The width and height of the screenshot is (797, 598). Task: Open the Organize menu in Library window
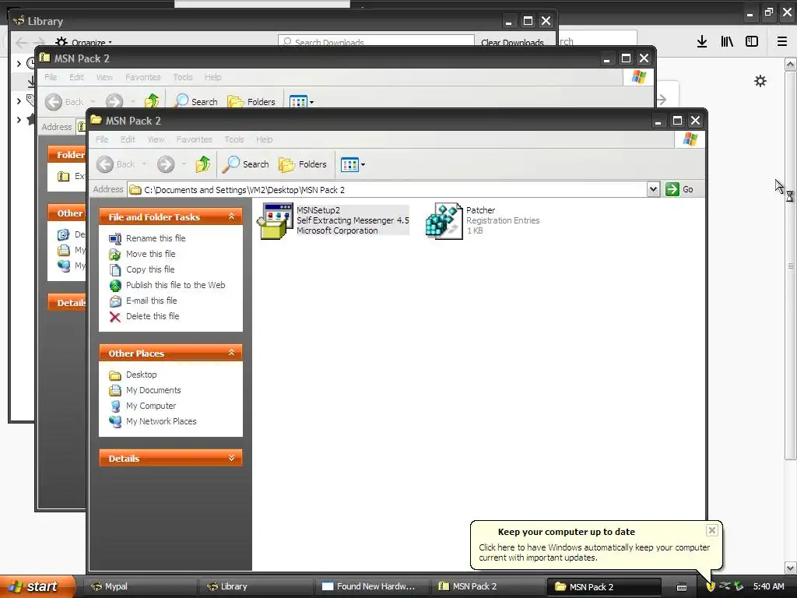coord(84,42)
